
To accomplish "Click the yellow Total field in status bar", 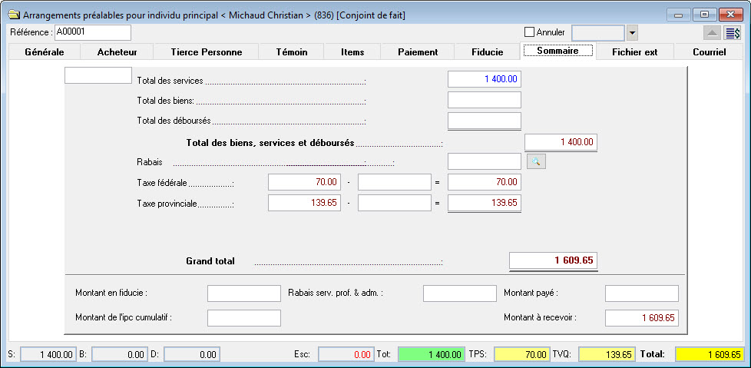I will point(709,354).
